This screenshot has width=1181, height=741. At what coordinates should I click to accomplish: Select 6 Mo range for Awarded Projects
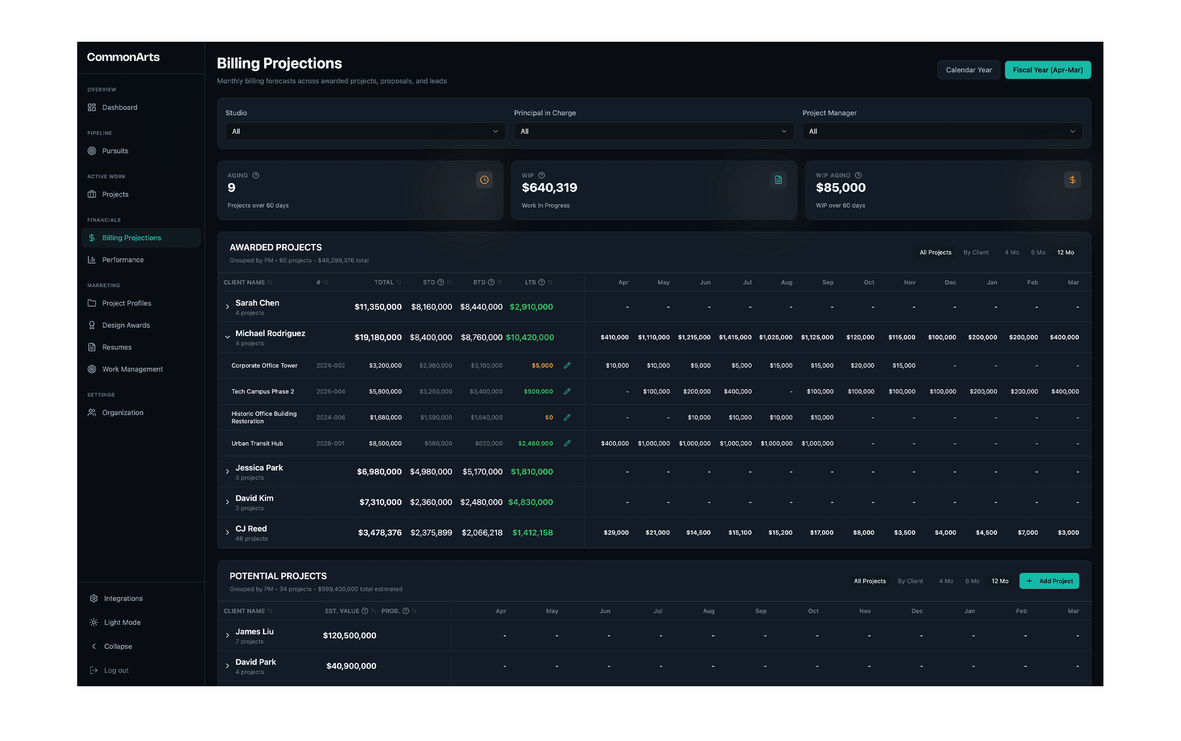pos(1038,253)
